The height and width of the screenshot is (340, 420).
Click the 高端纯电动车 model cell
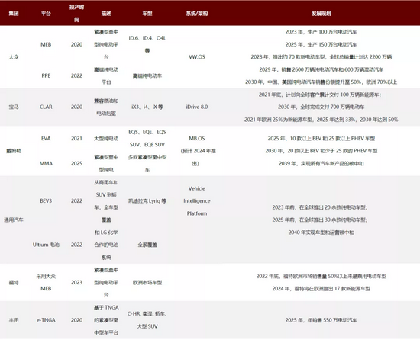click(147, 76)
